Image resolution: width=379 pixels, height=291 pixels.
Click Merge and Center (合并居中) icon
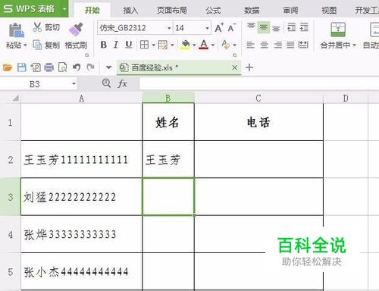coord(338,30)
